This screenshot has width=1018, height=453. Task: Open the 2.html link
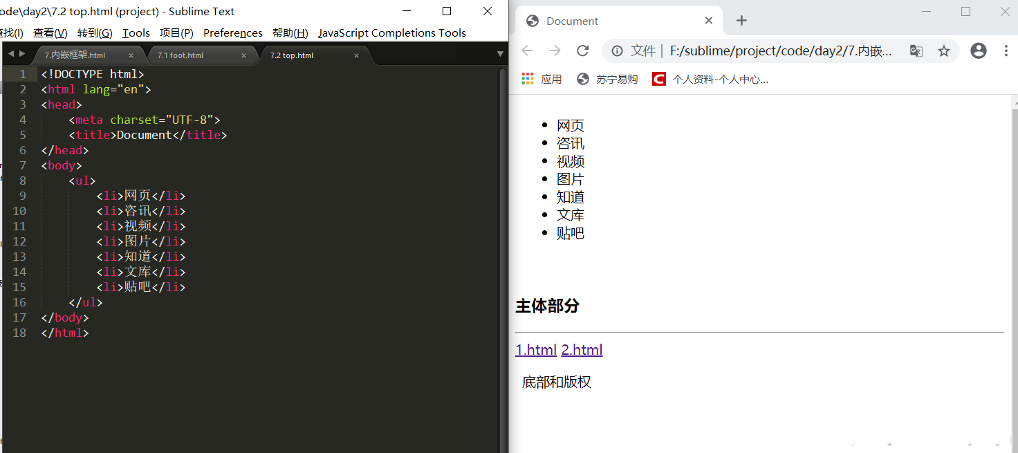click(582, 350)
